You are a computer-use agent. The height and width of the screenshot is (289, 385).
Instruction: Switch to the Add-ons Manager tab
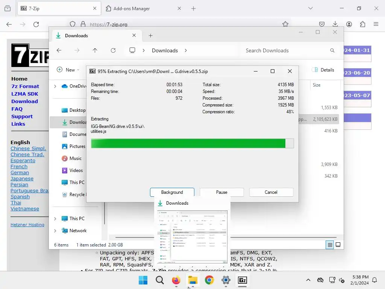143,8
